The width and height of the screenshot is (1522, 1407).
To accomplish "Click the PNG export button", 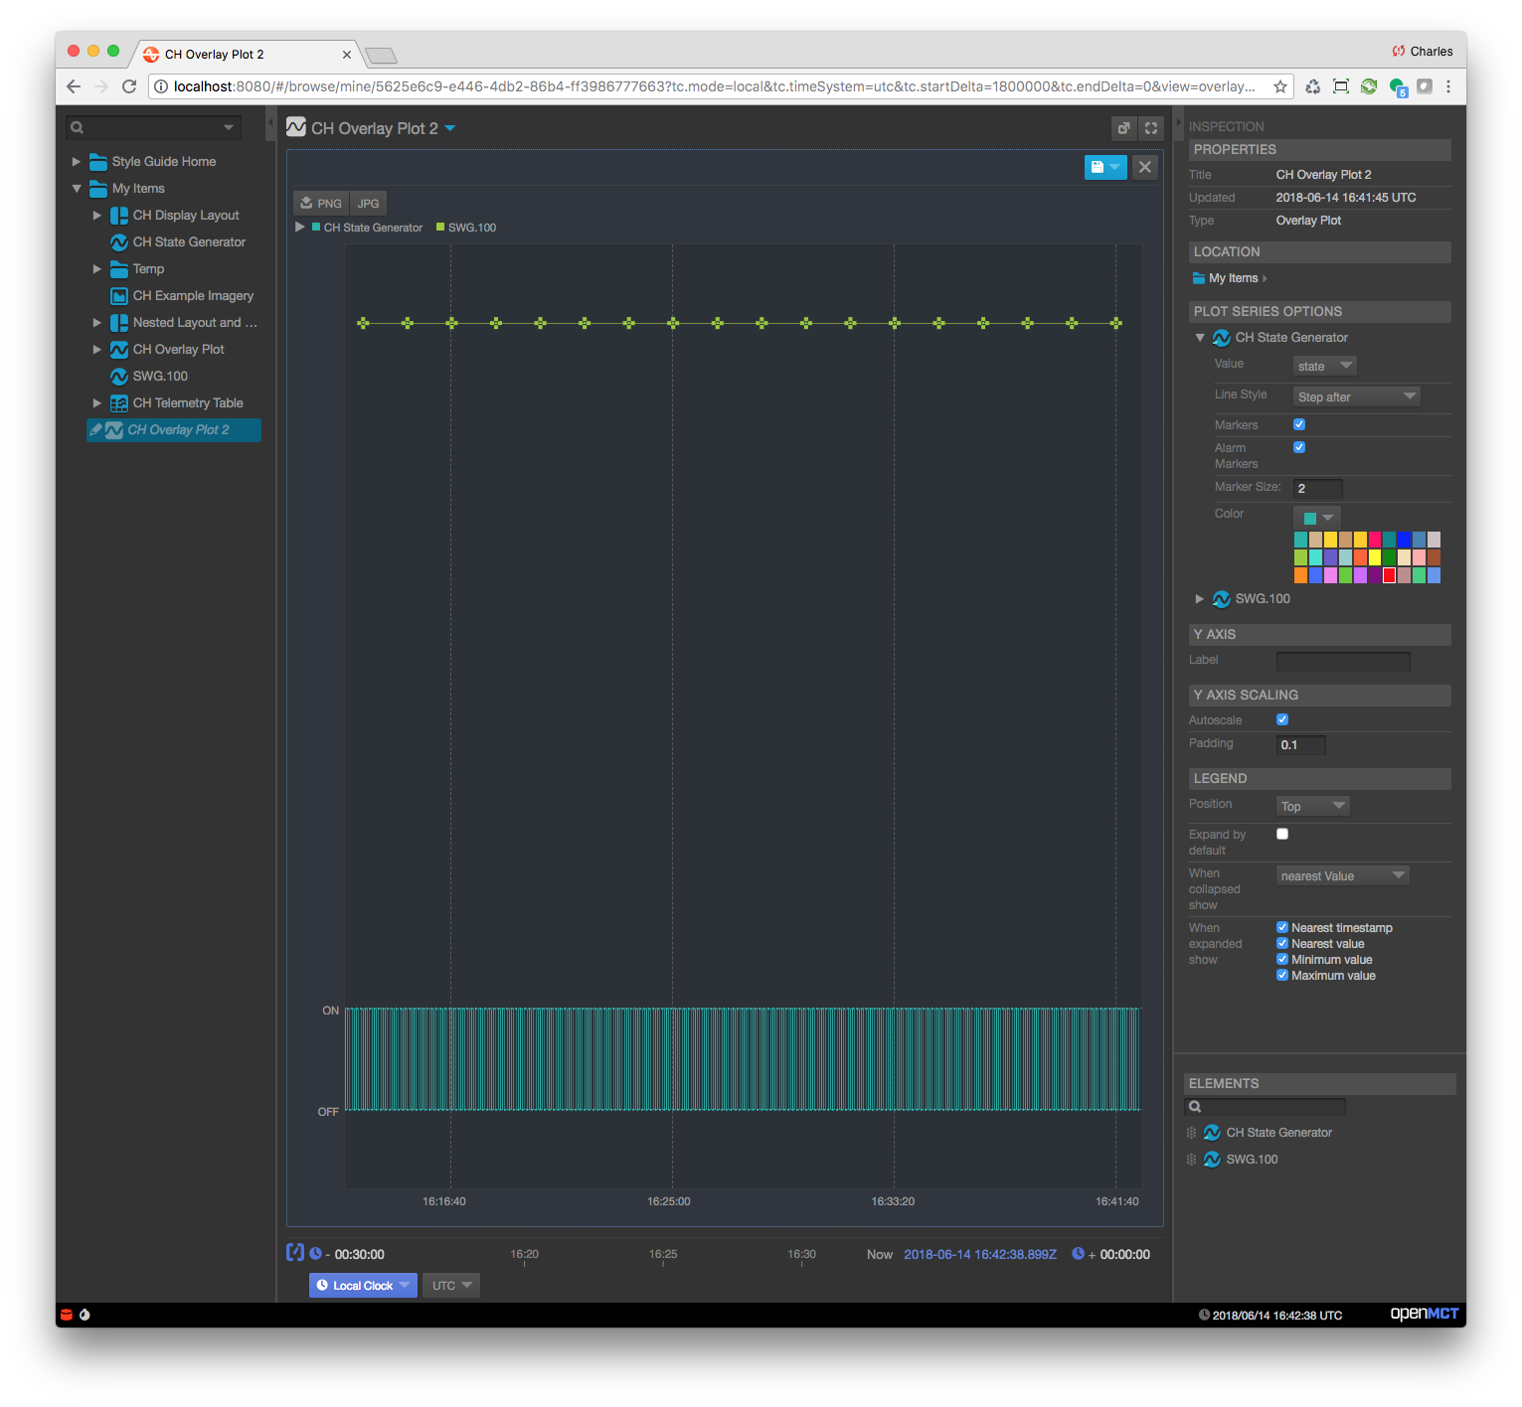I will (320, 203).
